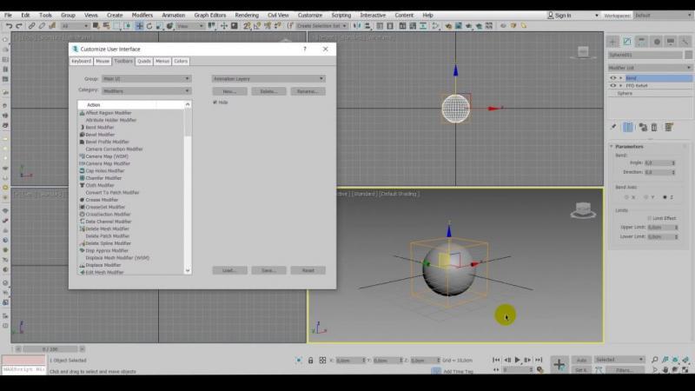Expand the Category dropdown showing Modifiers

tap(146, 90)
